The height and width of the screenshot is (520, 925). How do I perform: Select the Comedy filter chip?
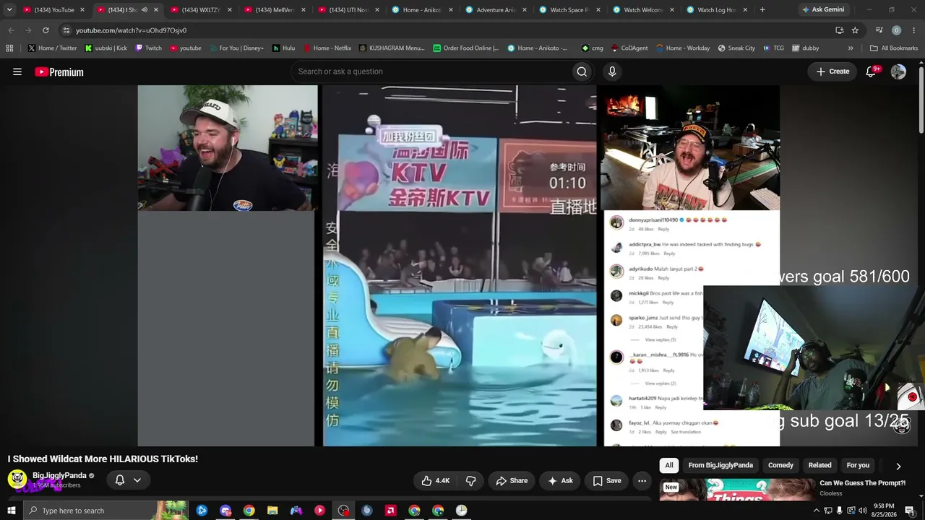click(780, 466)
